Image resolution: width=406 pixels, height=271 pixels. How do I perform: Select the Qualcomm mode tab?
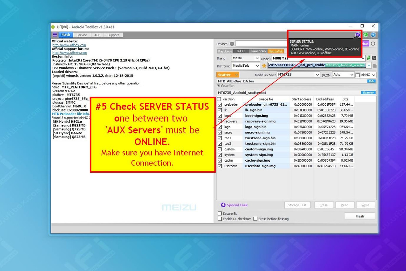coord(259,51)
